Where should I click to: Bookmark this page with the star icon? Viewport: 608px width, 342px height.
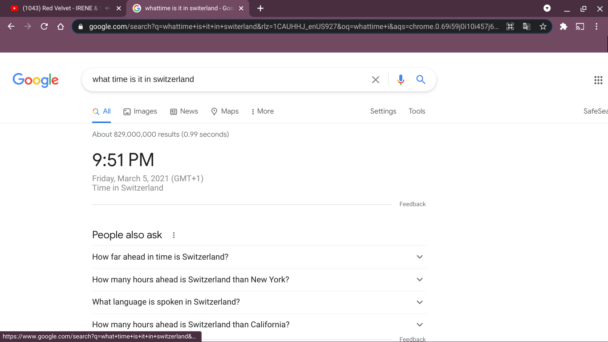[x=543, y=26]
